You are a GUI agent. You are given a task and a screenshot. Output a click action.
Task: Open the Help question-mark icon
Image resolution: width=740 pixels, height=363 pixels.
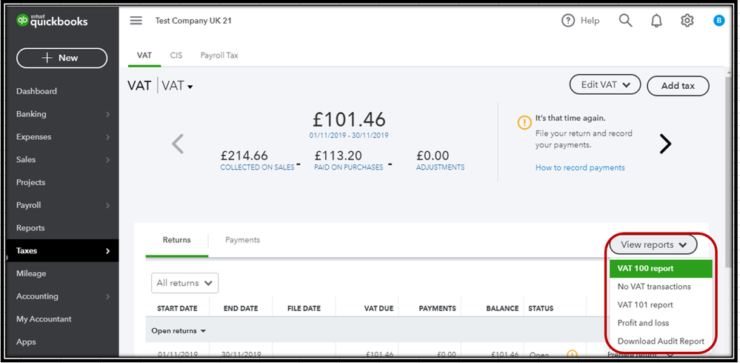568,21
